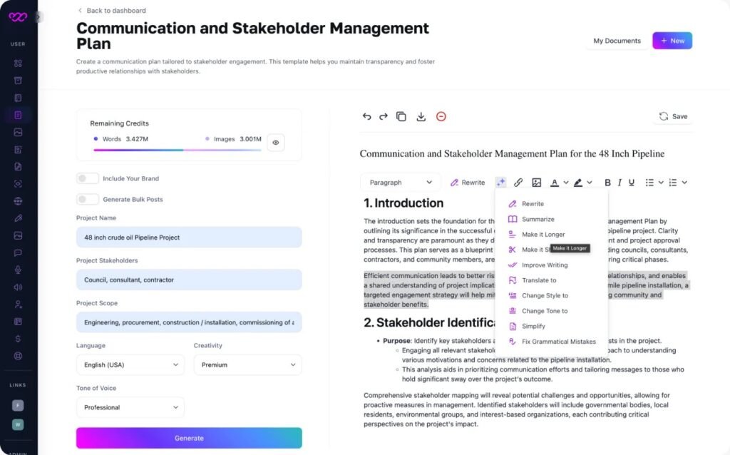The width and height of the screenshot is (730, 455).
Task: Create a document with the New button
Action: tap(671, 41)
